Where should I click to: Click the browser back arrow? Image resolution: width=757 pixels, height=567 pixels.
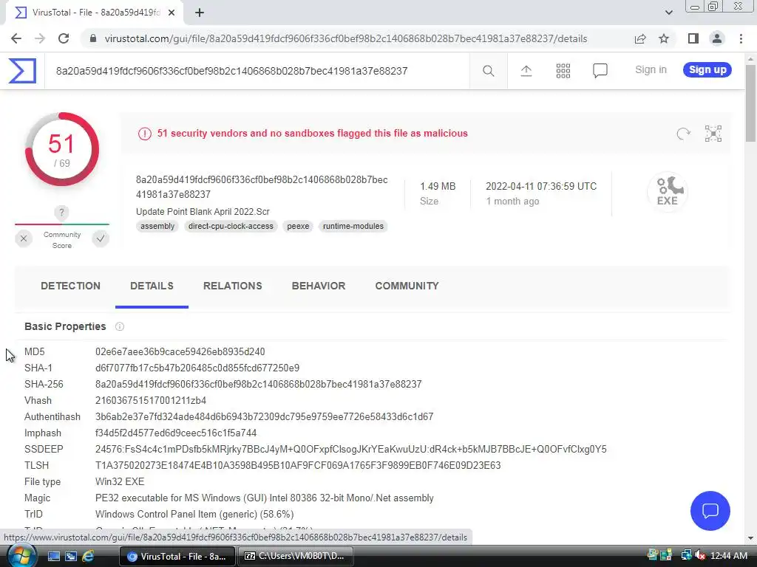pos(16,38)
